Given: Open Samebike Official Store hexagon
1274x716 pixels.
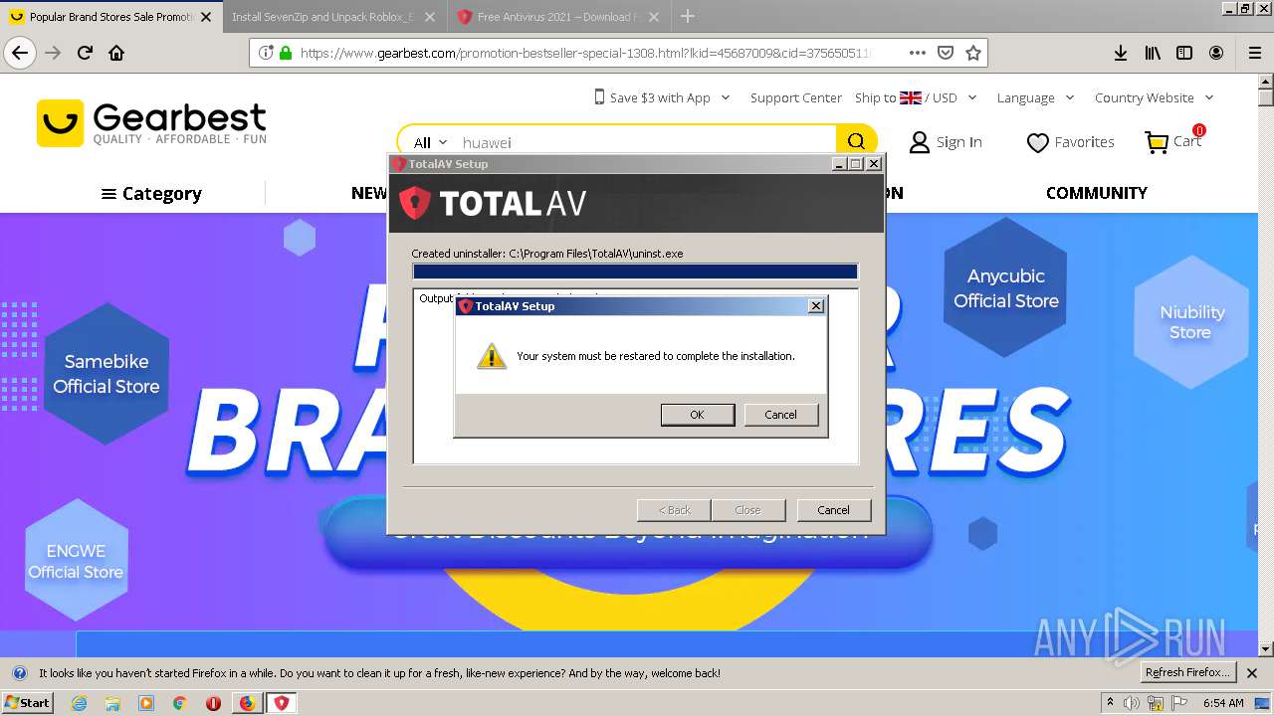Looking at the screenshot, I should tap(106, 374).
